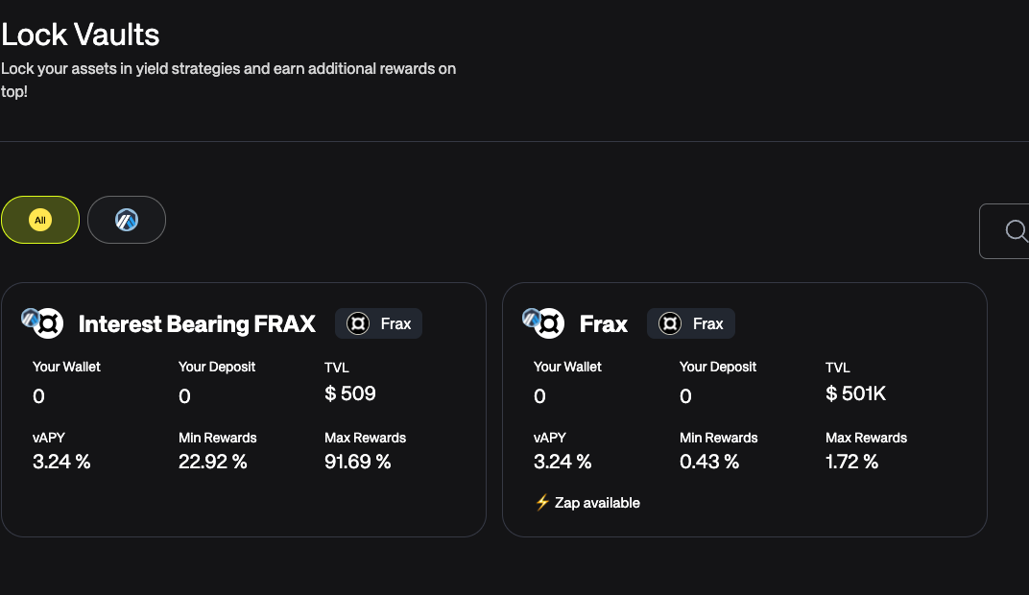
Task: Click the yellow All badge icon
Action: click(x=40, y=220)
